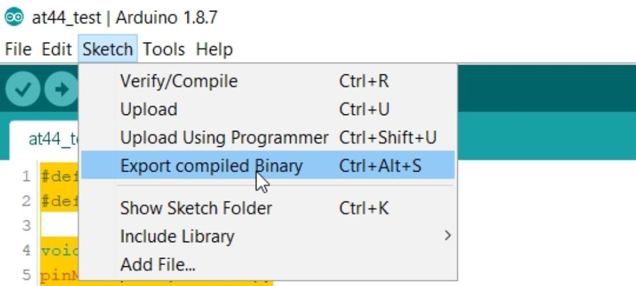This screenshot has width=636, height=286.
Task: Click line number 4 in the editor gutter
Action: click(26, 250)
